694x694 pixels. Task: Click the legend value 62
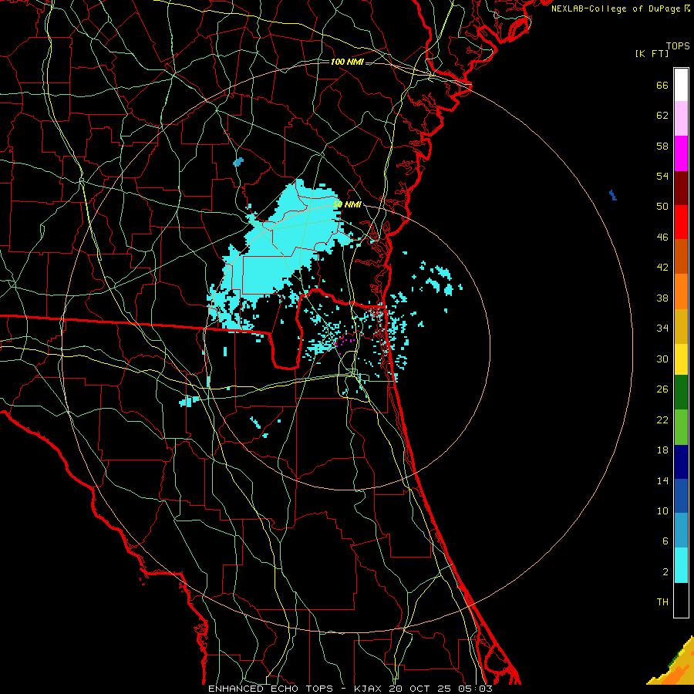tap(662, 116)
